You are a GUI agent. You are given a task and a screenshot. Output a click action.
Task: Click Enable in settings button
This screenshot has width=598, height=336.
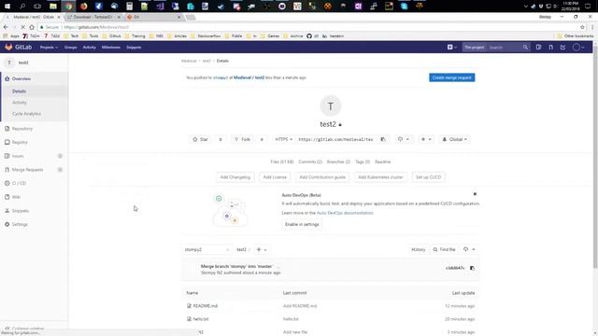pyautogui.click(x=302, y=224)
